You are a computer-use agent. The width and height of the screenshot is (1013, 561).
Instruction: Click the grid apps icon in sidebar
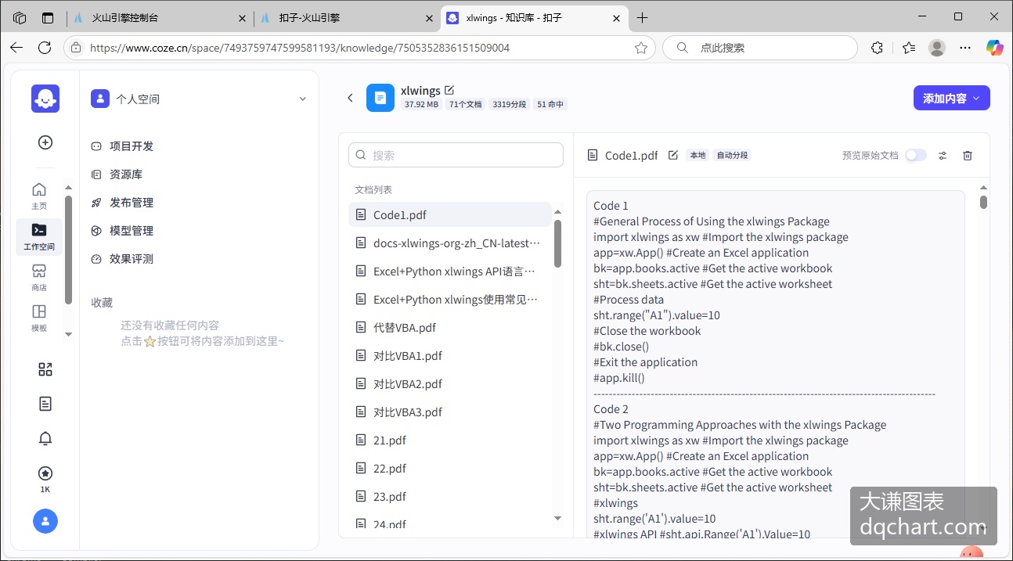pyautogui.click(x=45, y=369)
